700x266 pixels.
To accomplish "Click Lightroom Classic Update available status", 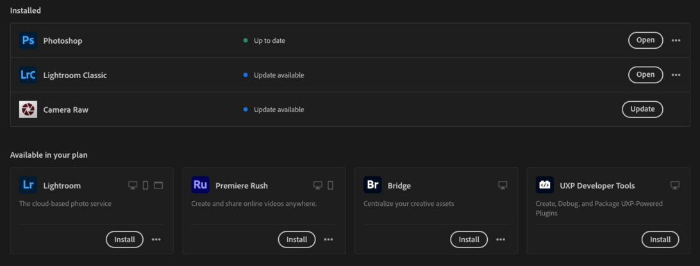I will (x=278, y=75).
